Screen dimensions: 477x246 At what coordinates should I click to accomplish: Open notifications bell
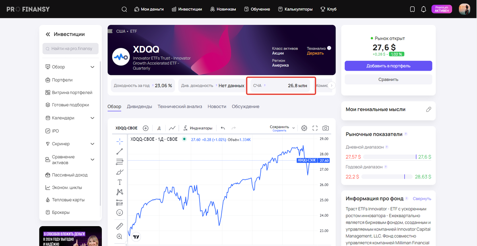tap(423, 9)
